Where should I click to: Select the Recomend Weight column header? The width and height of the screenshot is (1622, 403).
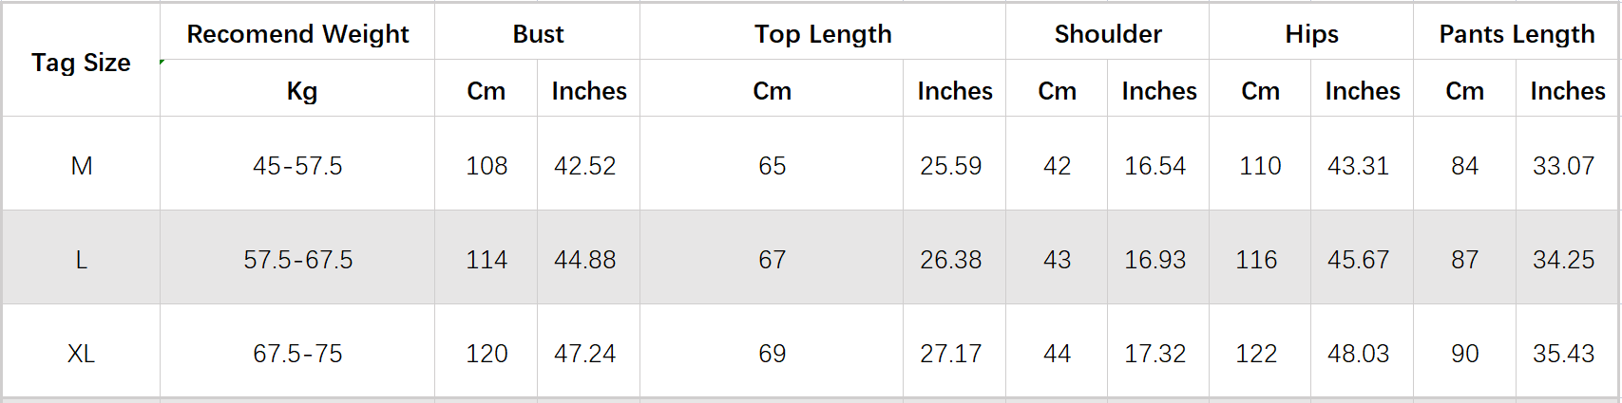click(297, 34)
